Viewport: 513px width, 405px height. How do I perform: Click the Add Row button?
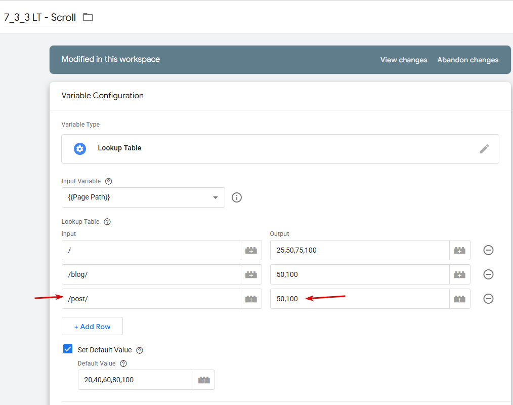pos(92,327)
